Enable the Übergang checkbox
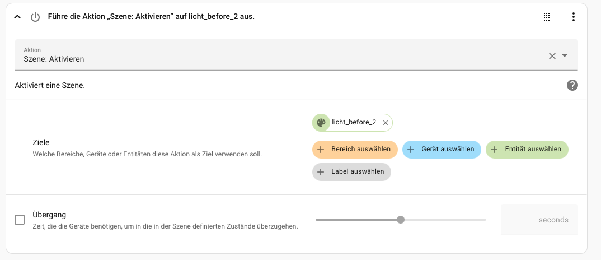601x260 pixels. [x=20, y=220]
